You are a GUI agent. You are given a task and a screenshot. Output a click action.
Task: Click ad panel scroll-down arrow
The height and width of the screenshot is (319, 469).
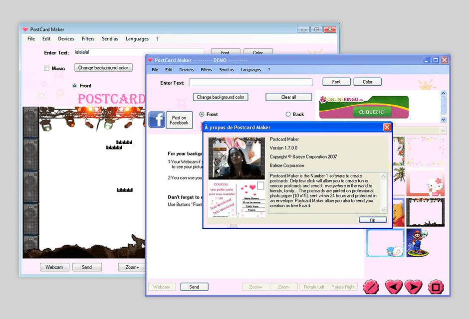(443, 120)
